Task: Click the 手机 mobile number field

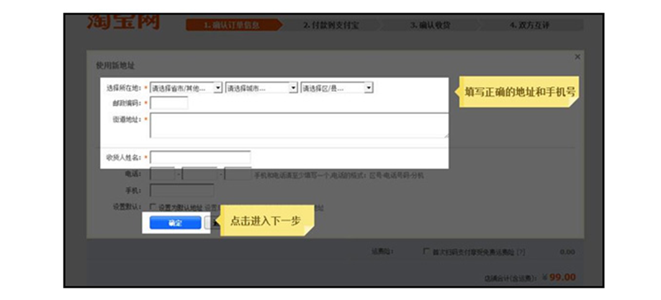Action: point(182,190)
